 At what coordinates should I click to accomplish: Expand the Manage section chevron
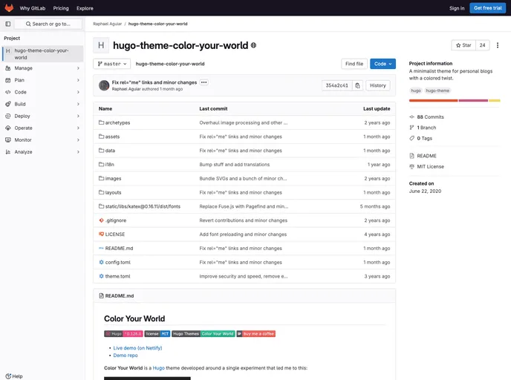click(x=78, y=68)
